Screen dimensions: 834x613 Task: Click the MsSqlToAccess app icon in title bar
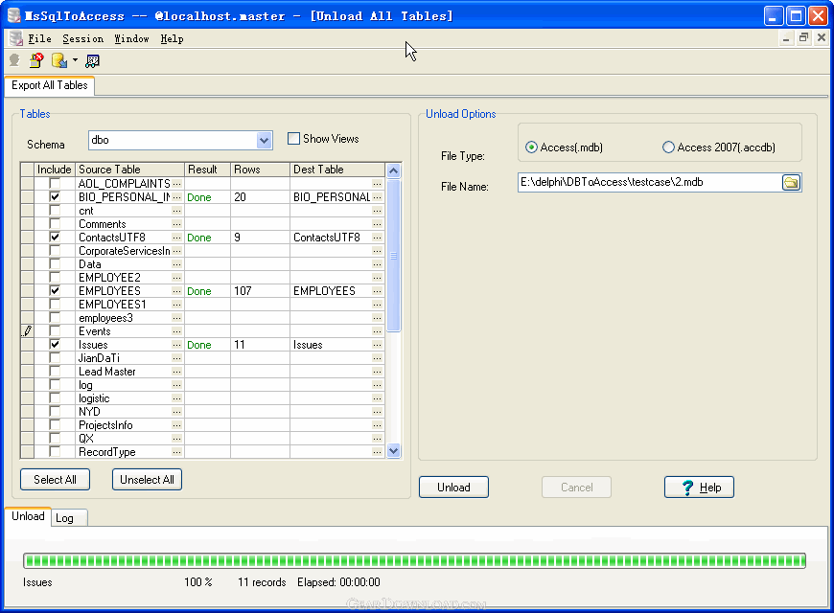pyautogui.click(x=14, y=16)
